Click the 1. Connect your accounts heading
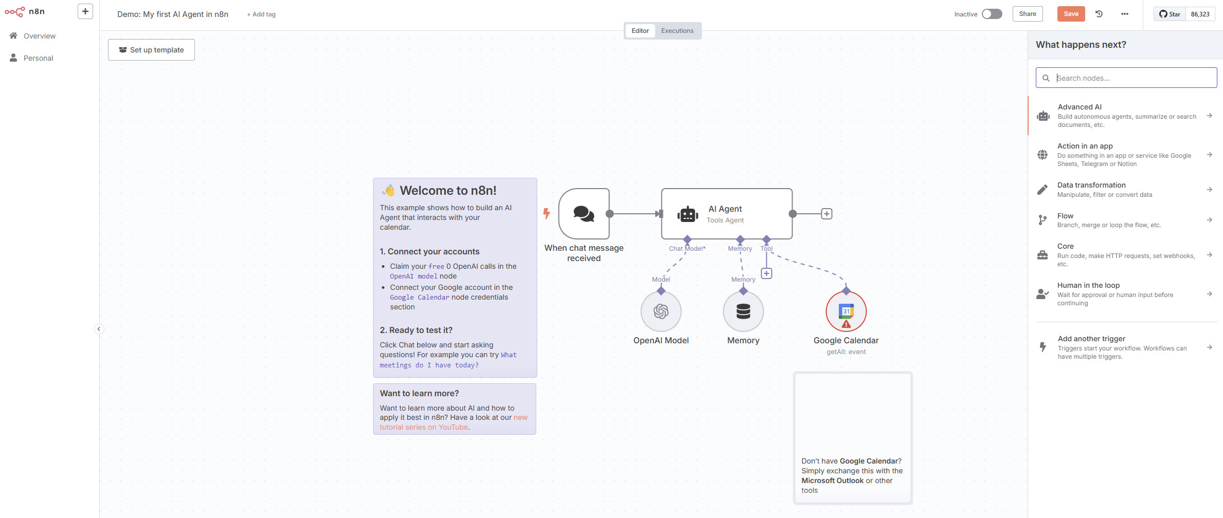 click(429, 251)
